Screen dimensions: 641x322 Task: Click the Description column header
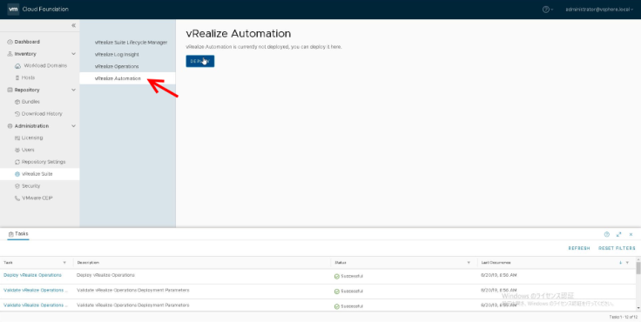tap(88, 263)
